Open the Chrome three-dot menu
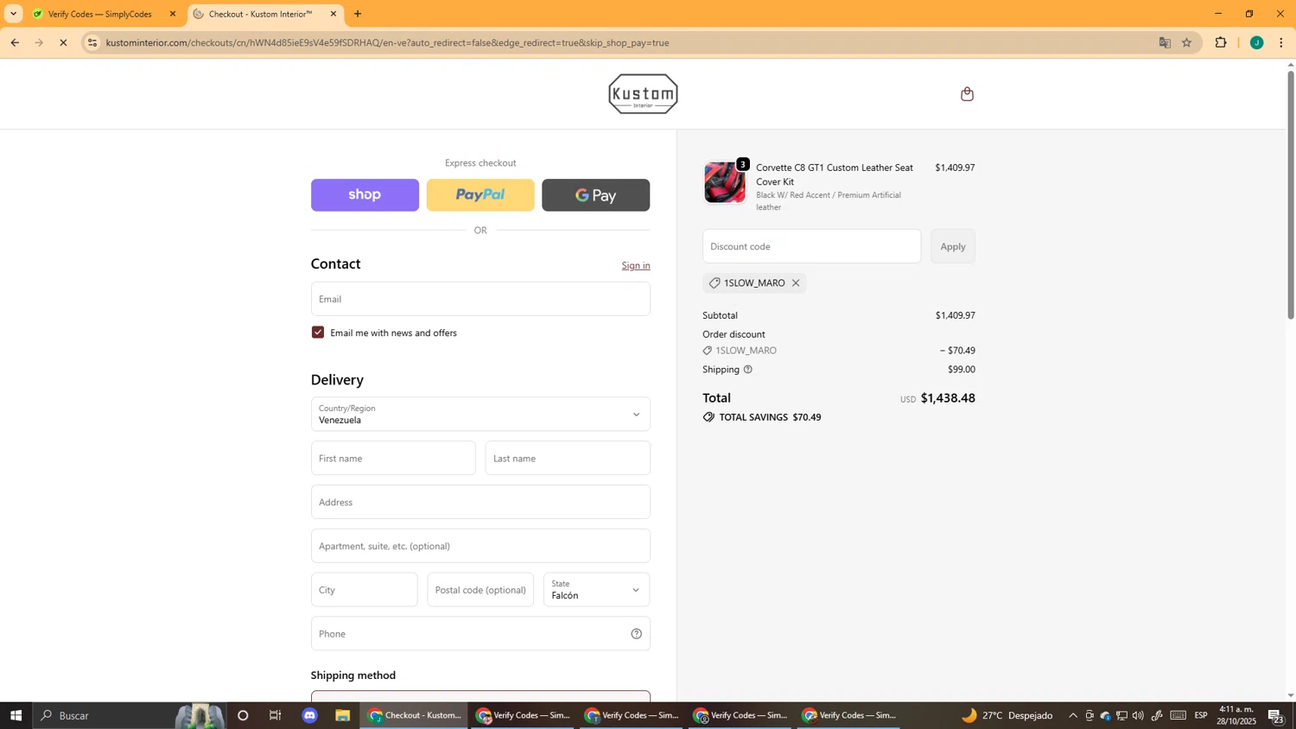Viewport: 1296px width, 729px height. [x=1281, y=42]
